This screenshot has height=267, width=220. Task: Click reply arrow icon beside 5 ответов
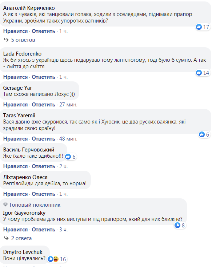(x=6, y=40)
